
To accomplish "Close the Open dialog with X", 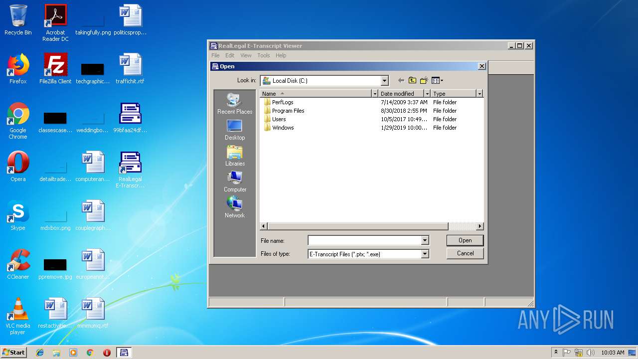I will 481,66.
